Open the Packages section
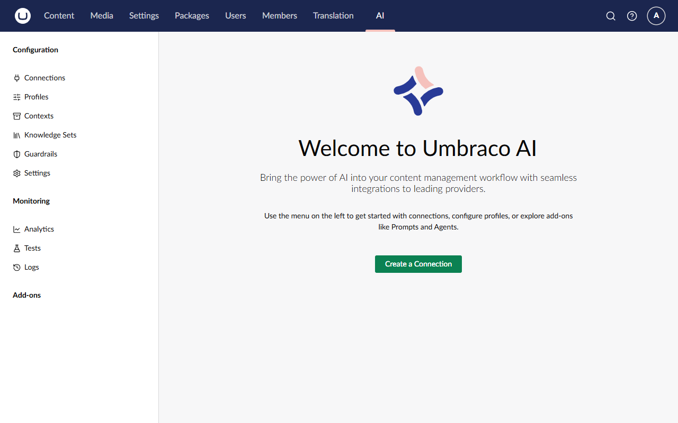 point(192,16)
